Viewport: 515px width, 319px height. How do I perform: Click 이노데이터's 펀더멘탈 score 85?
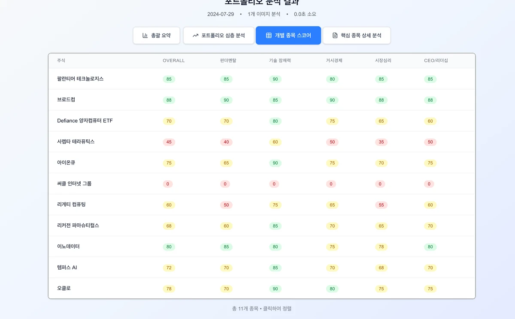point(226,247)
